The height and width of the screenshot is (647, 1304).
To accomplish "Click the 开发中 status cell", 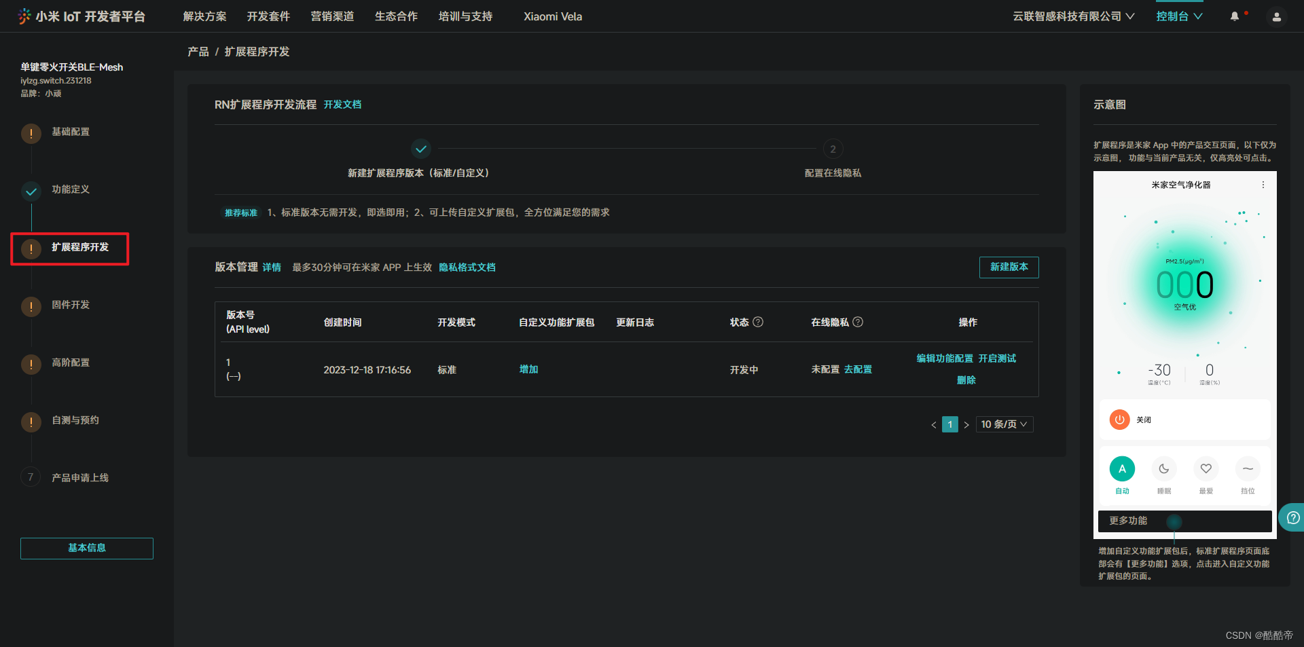I will click(x=744, y=370).
